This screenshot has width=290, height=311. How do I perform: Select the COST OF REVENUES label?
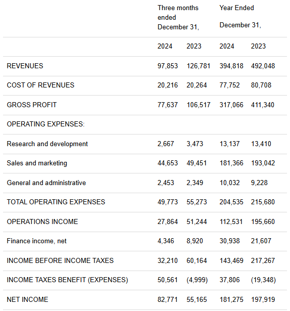(40, 85)
